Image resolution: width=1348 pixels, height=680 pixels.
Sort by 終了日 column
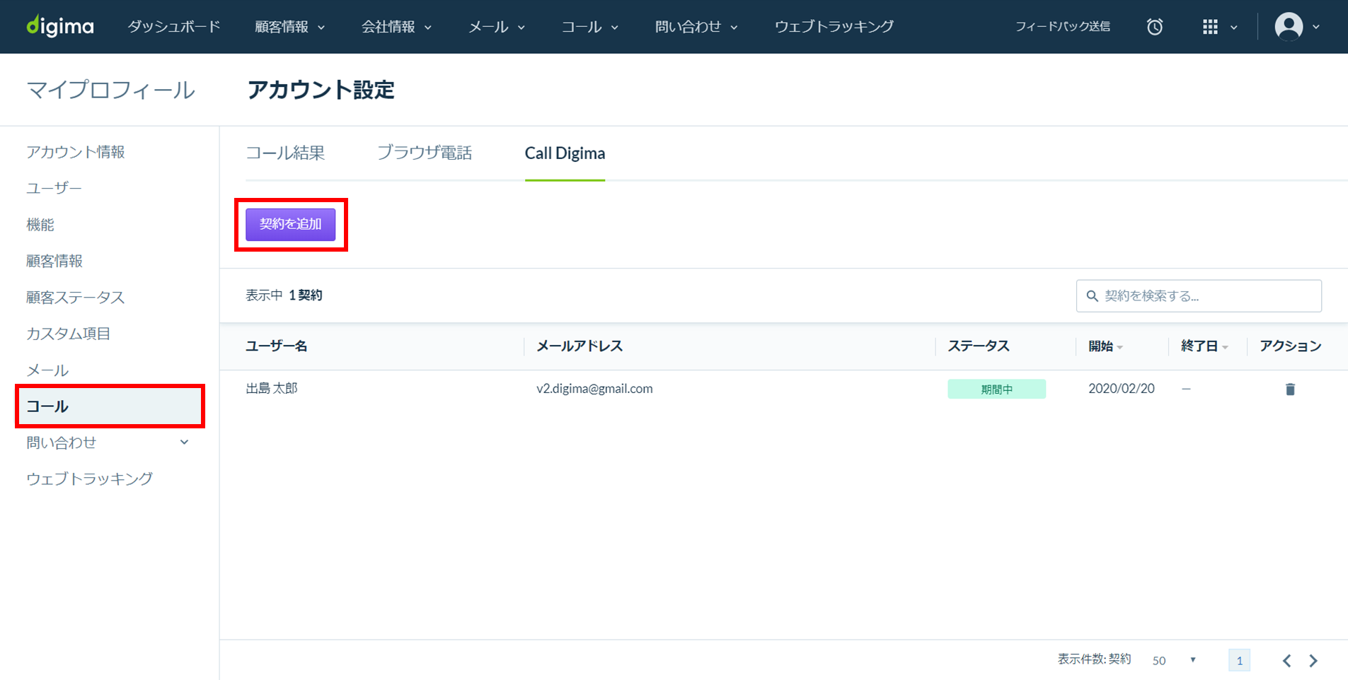coord(1204,346)
